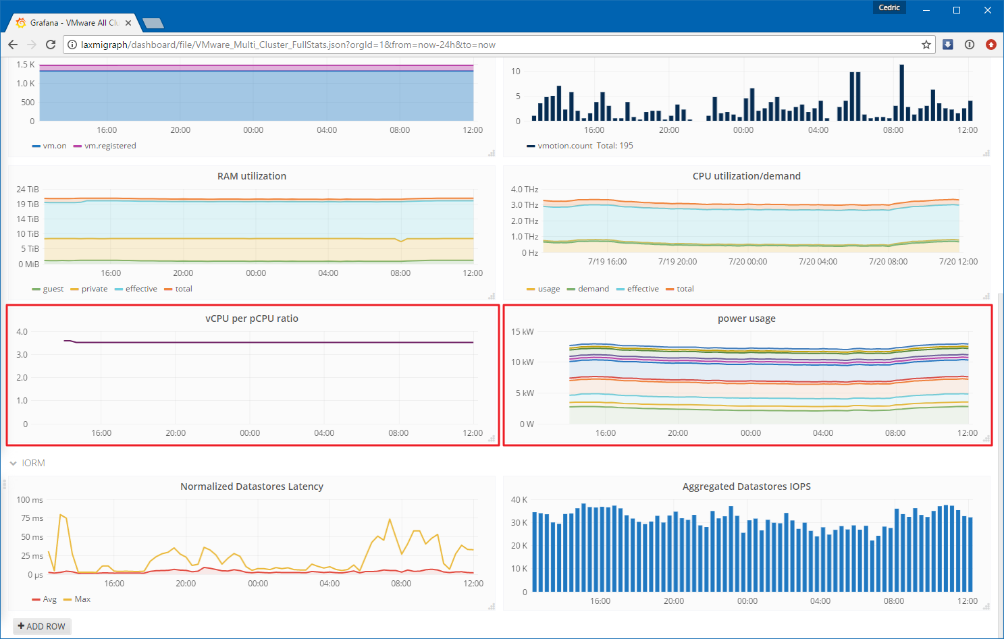1004x639 pixels.
Task: Reload the Grafana page
Action: point(51,45)
